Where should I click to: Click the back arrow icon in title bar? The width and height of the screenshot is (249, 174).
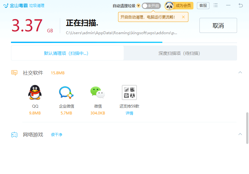(241, 5)
